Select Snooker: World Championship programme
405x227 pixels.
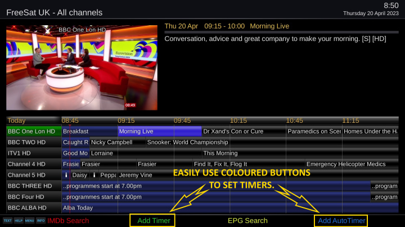[x=272, y=142]
